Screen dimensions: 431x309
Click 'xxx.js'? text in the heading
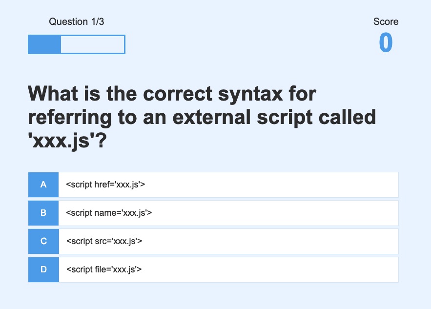tap(67, 141)
